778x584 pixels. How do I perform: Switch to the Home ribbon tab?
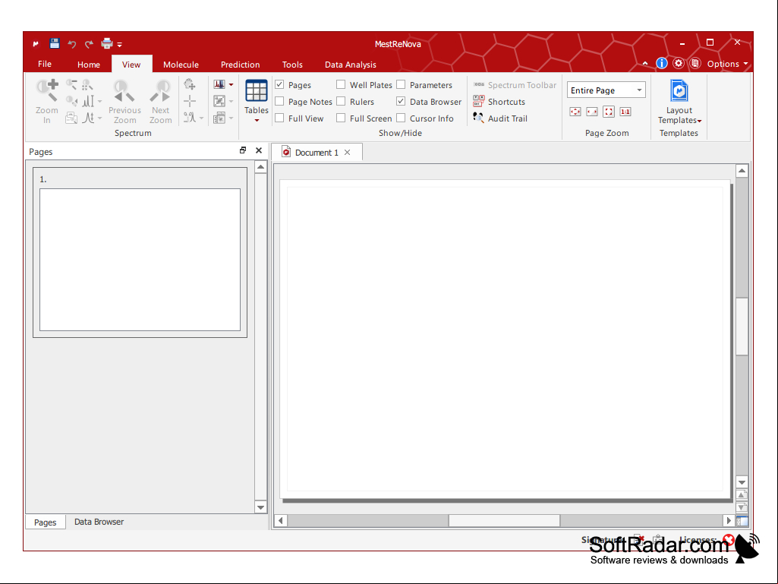pos(89,65)
